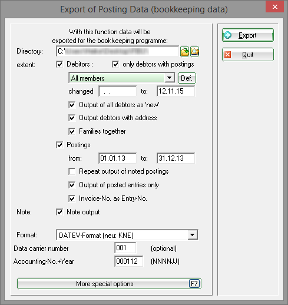Toggle Note output checkbox
288x305 pixels.
(59, 212)
